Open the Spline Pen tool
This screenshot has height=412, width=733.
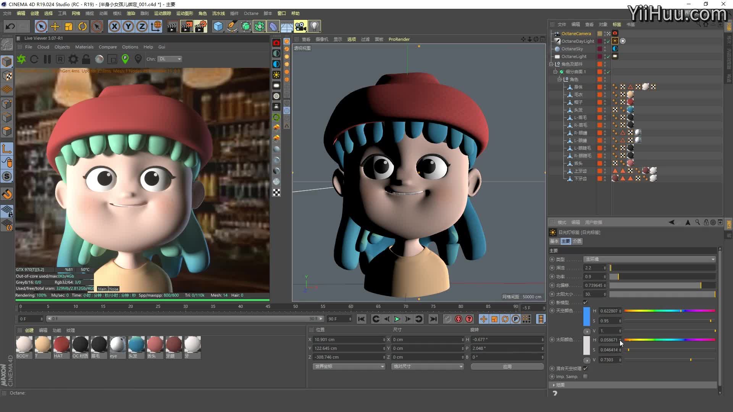click(x=232, y=26)
